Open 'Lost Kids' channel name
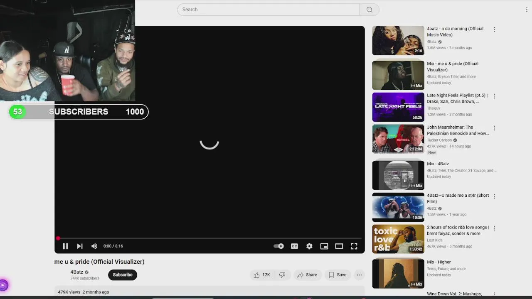This screenshot has width=532, height=299. click(x=435, y=240)
